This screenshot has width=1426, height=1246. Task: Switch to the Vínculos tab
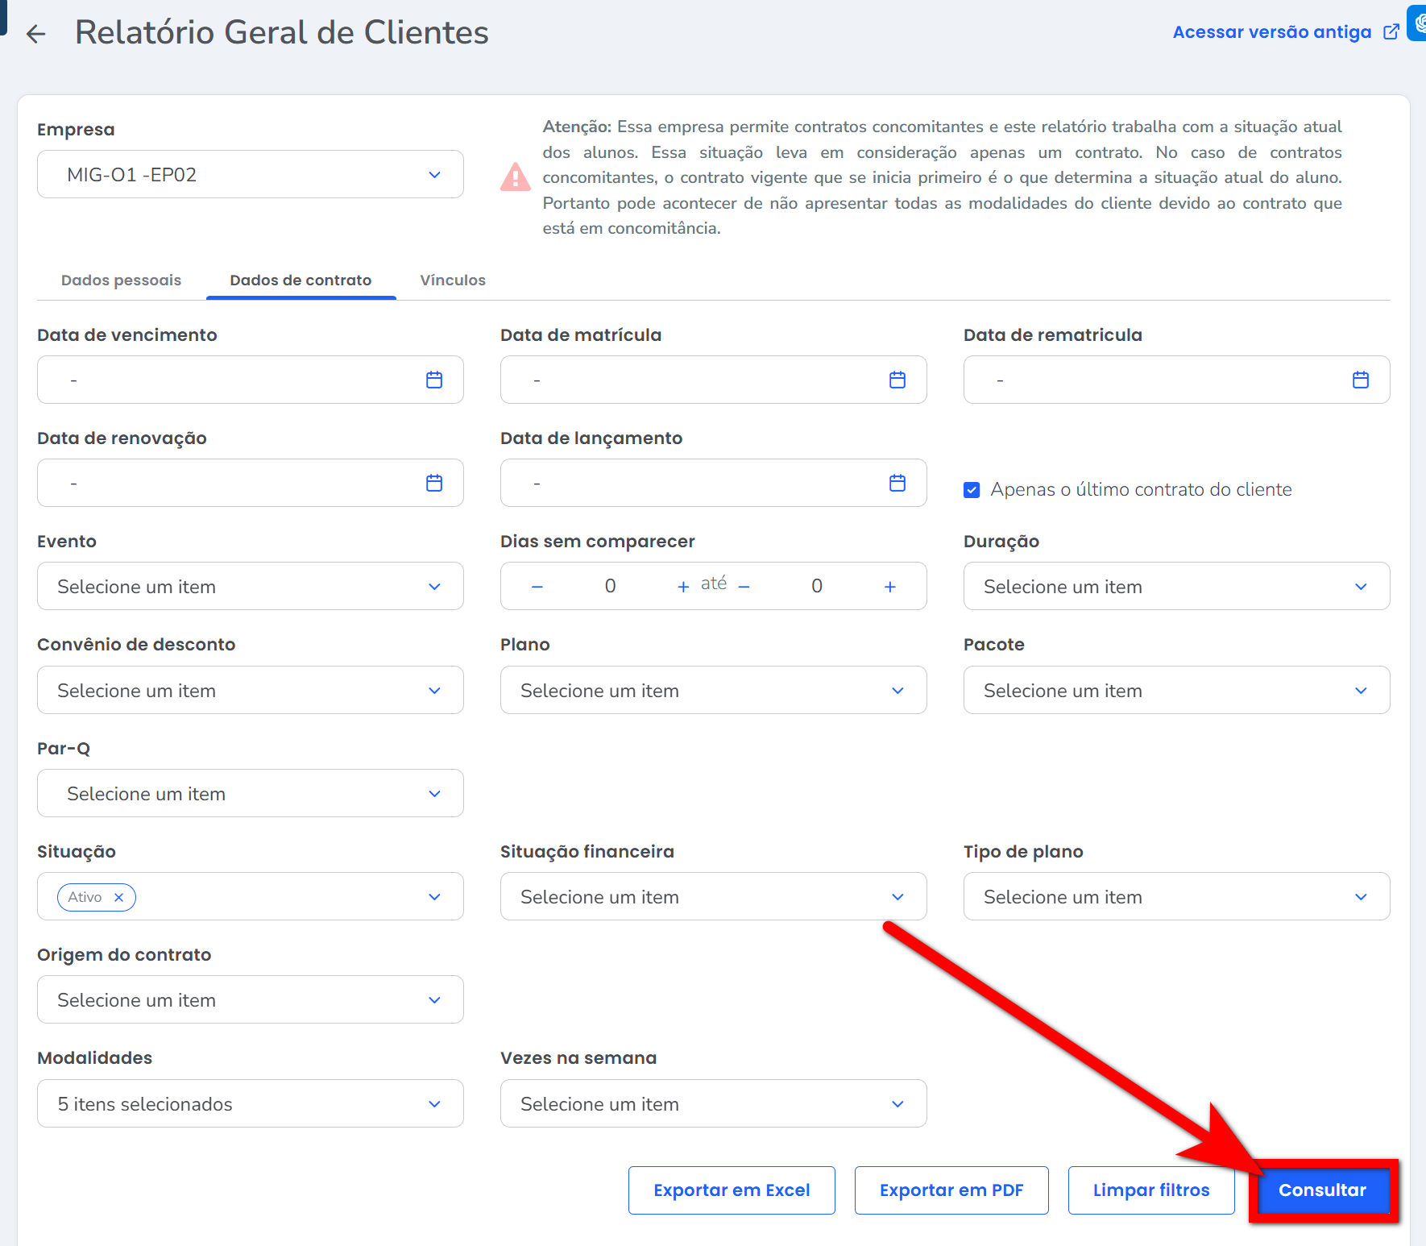point(453,280)
